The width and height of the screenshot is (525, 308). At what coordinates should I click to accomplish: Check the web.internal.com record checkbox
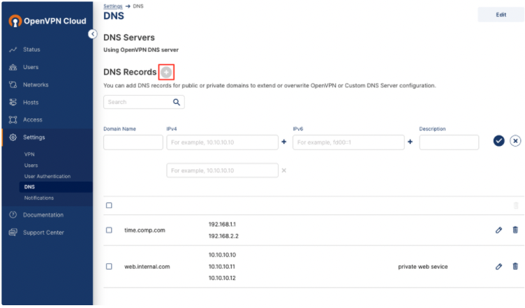[x=109, y=267]
